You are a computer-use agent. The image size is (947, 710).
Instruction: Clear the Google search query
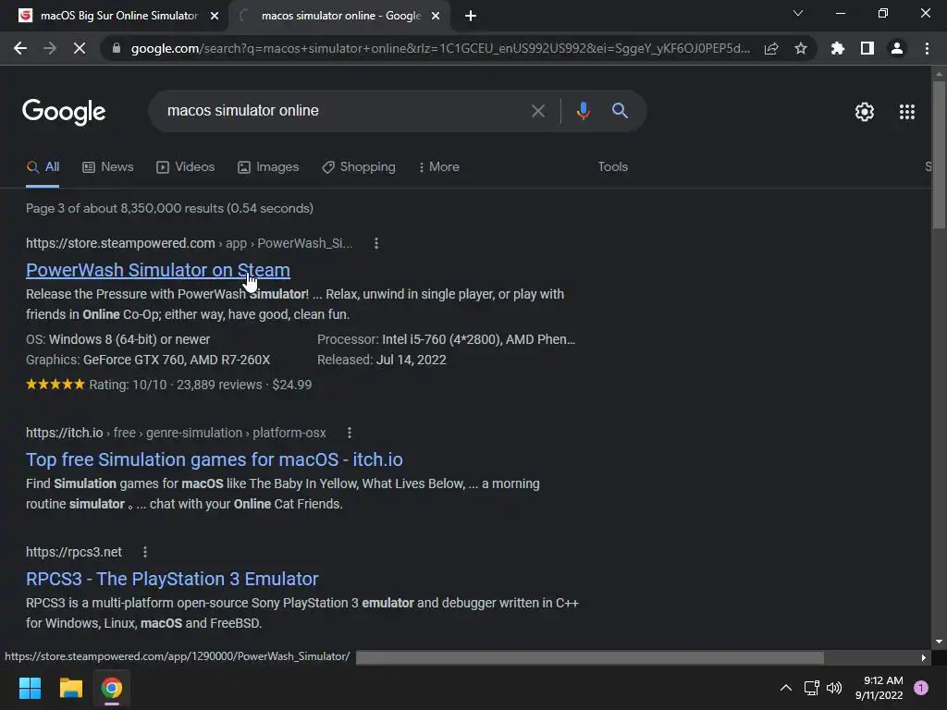click(537, 111)
